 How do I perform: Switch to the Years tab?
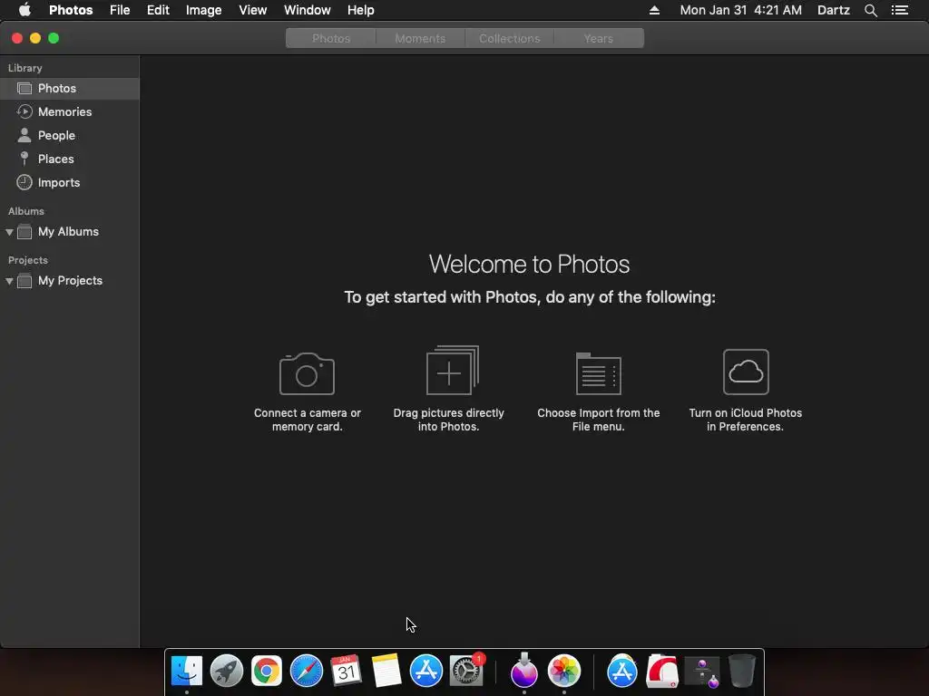599,38
